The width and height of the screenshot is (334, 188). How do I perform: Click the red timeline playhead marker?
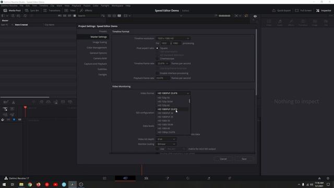26,108
